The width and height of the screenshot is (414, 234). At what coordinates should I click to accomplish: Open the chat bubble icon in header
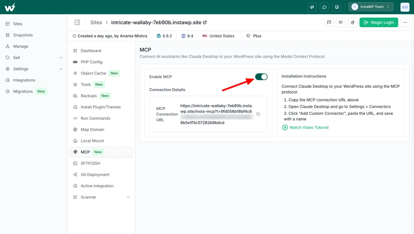pyautogui.click(x=324, y=7)
